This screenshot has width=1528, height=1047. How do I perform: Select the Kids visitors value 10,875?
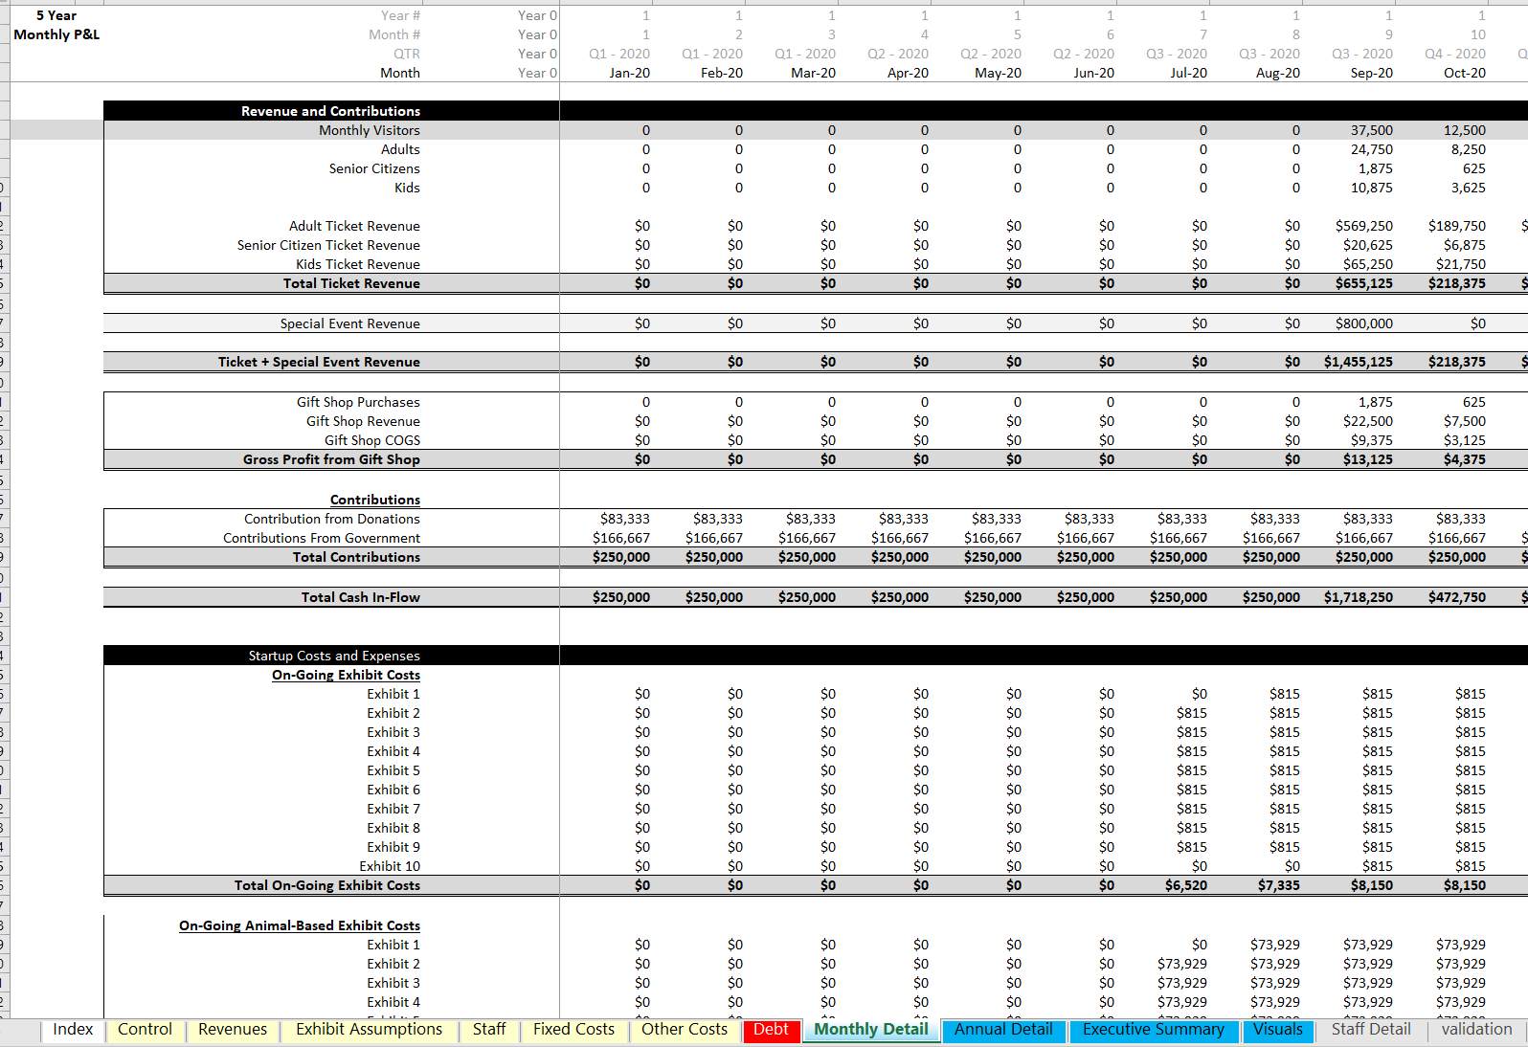(x=1372, y=188)
